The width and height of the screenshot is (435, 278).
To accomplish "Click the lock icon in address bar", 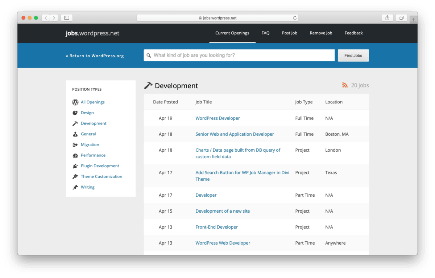I will pyautogui.click(x=200, y=18).
